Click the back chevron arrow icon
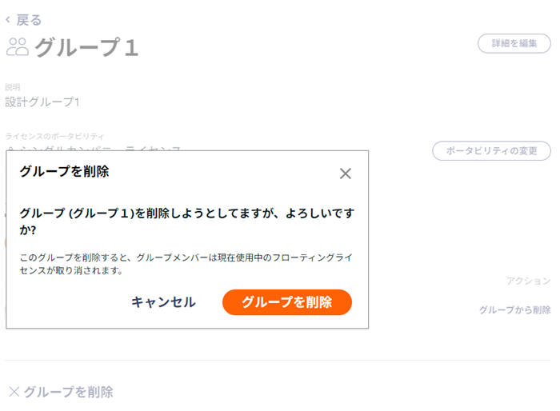The image size is (560, 411). click(x=8, y=20)
